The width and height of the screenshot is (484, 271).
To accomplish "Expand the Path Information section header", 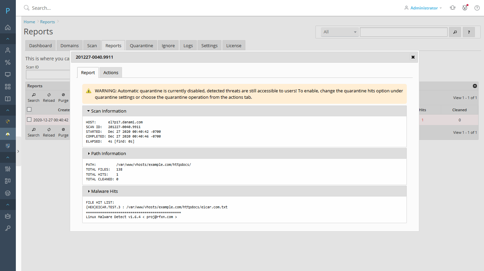I will point(244,153).
